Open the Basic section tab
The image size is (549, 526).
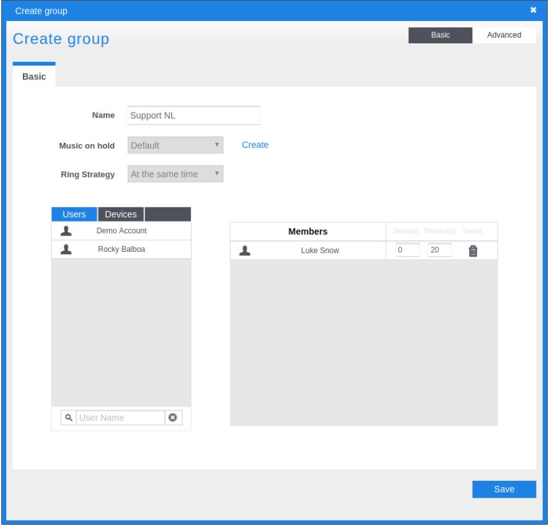34,77
